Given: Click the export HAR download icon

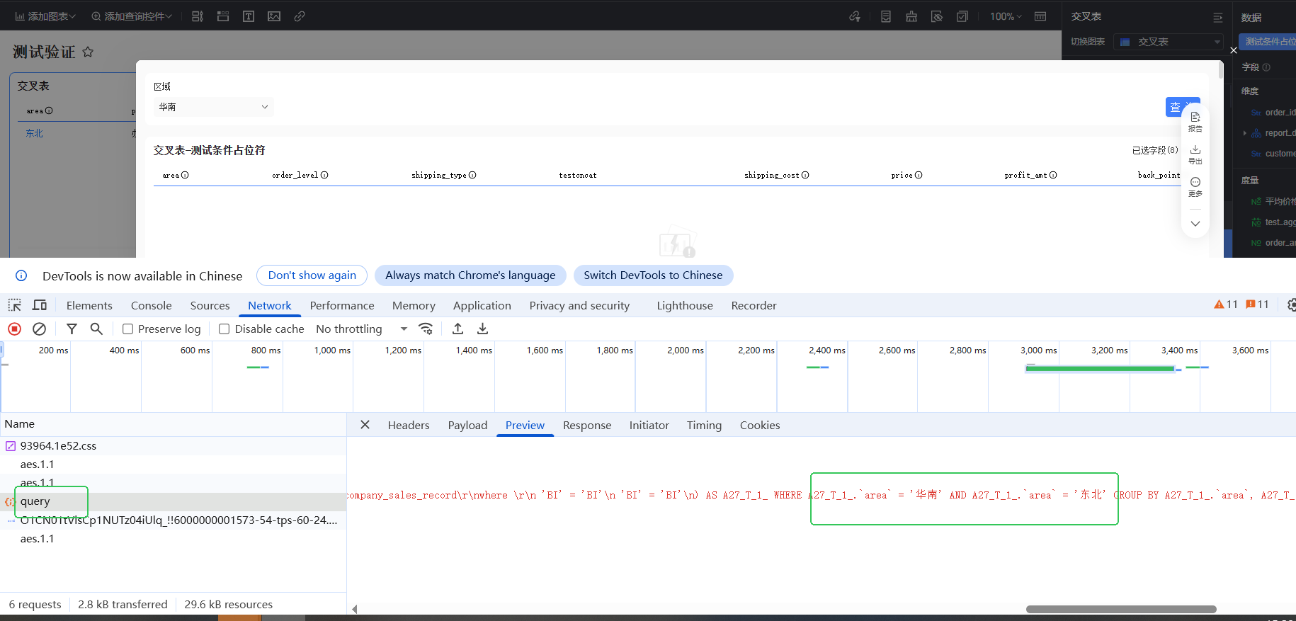Looking at the screenshot, I should pyautogui.click(x=482, y=329).
